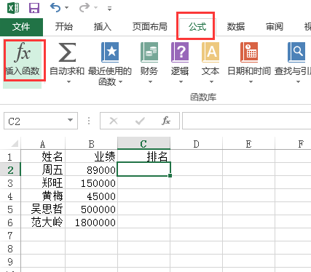Select row 7 header
311x272 pixels.
[x=10, y=235]
